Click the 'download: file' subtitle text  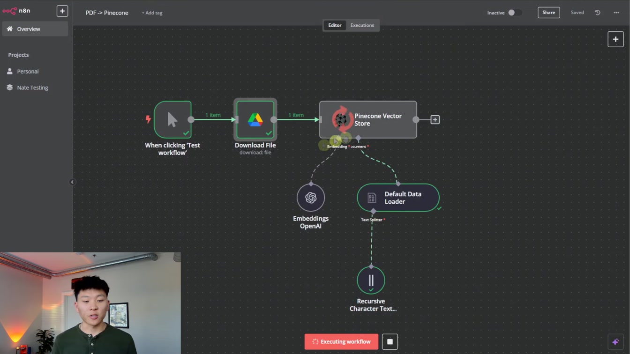click(255, 153)
